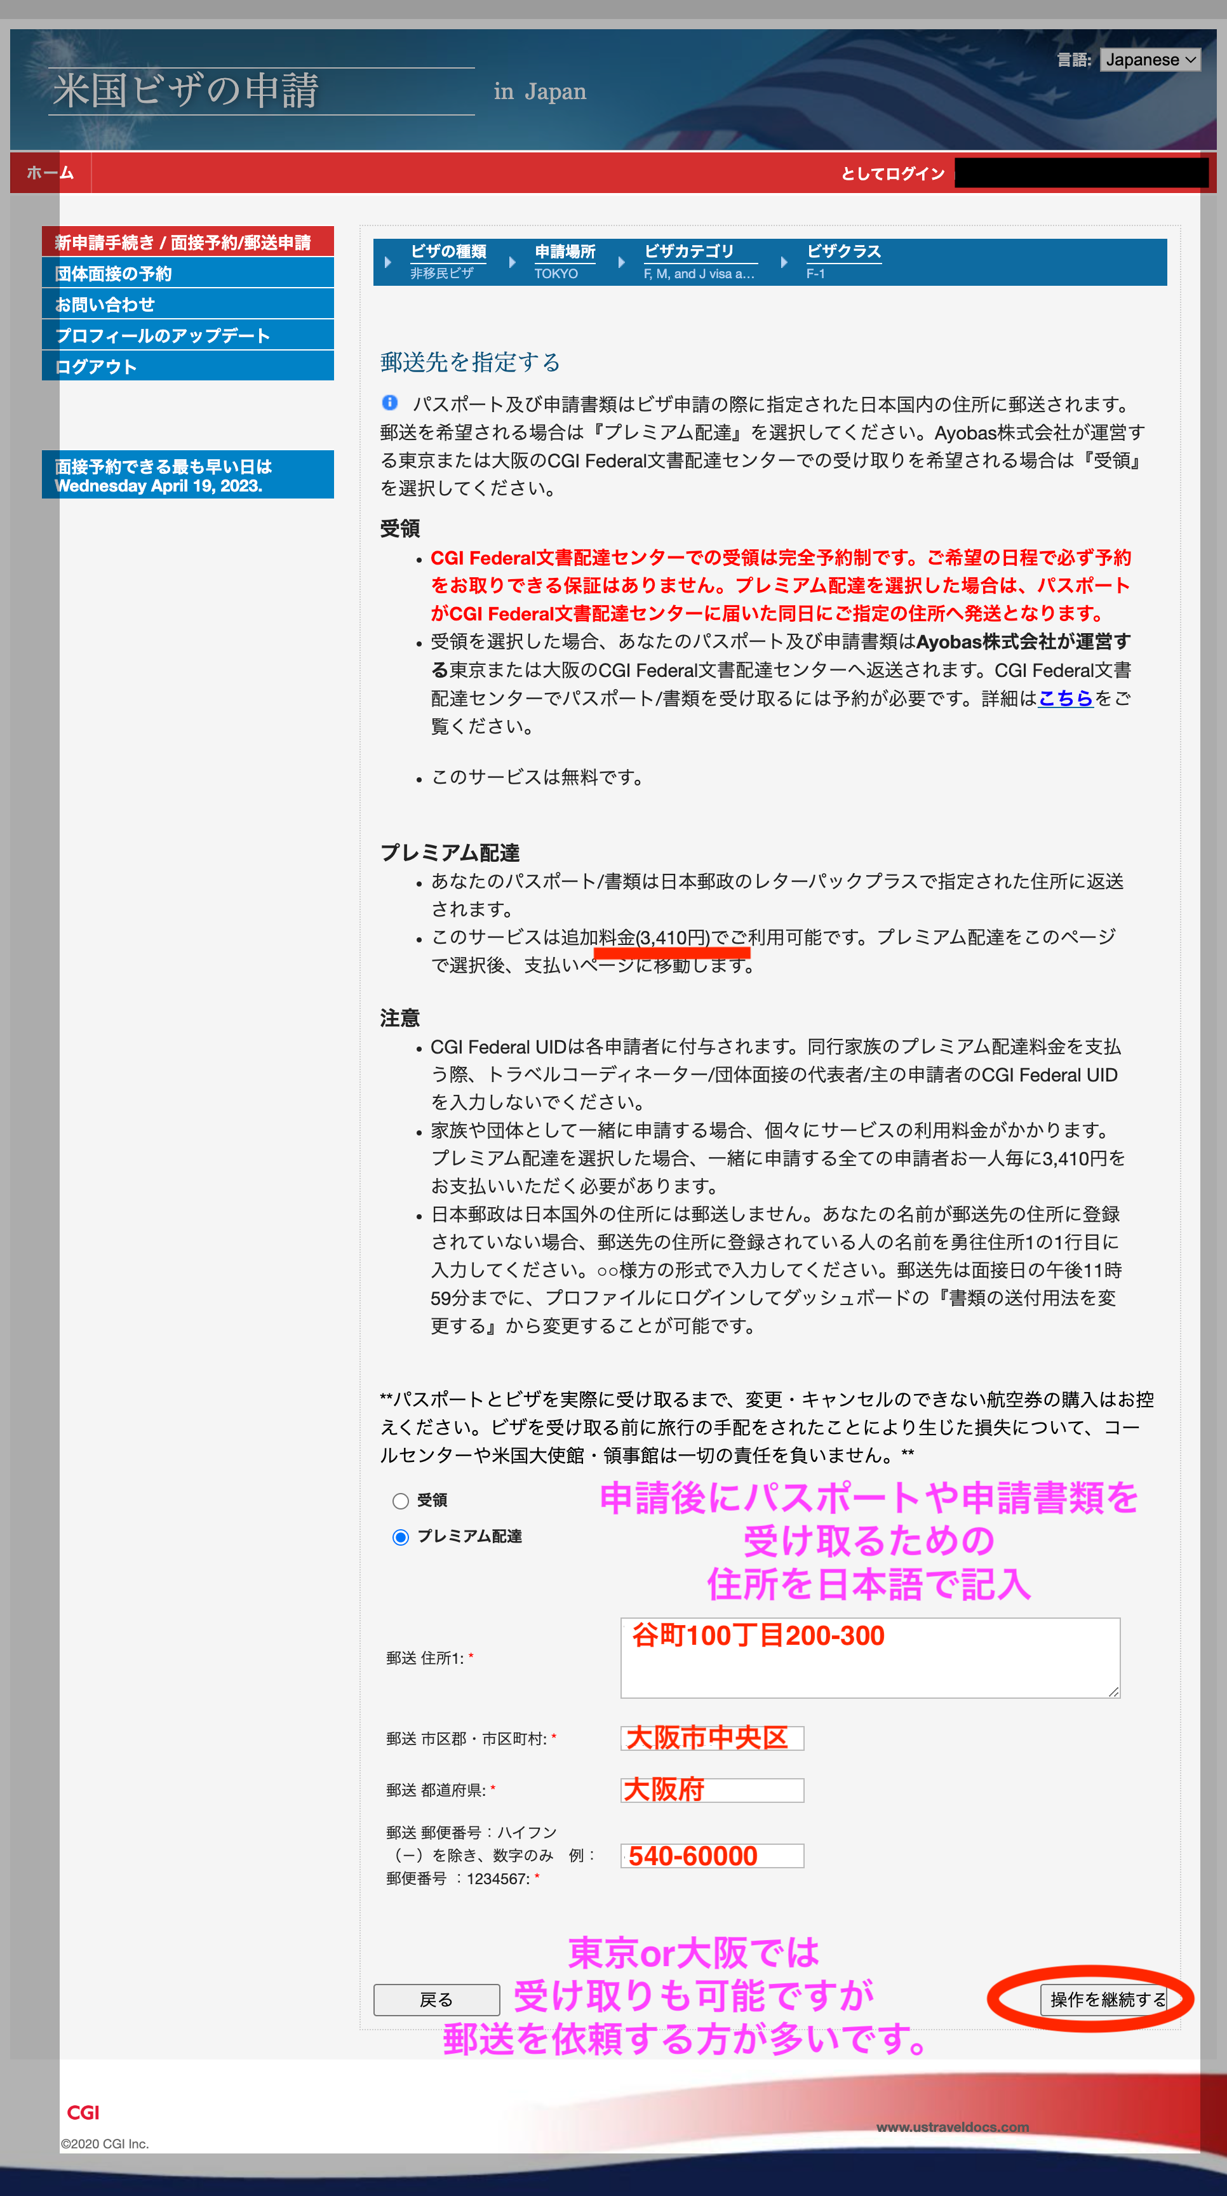Click the arrow before ビザクラス breadcrumb
Viewport: 1227px width, 2196px height.
tap(784, 262)
